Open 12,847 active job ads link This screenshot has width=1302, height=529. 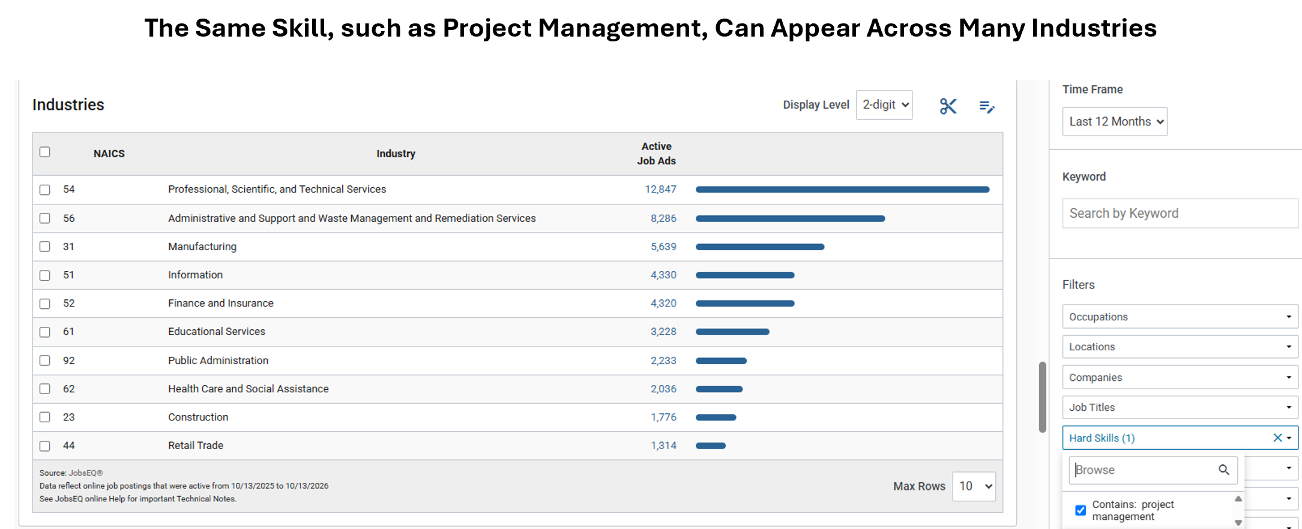click(660, 190)
